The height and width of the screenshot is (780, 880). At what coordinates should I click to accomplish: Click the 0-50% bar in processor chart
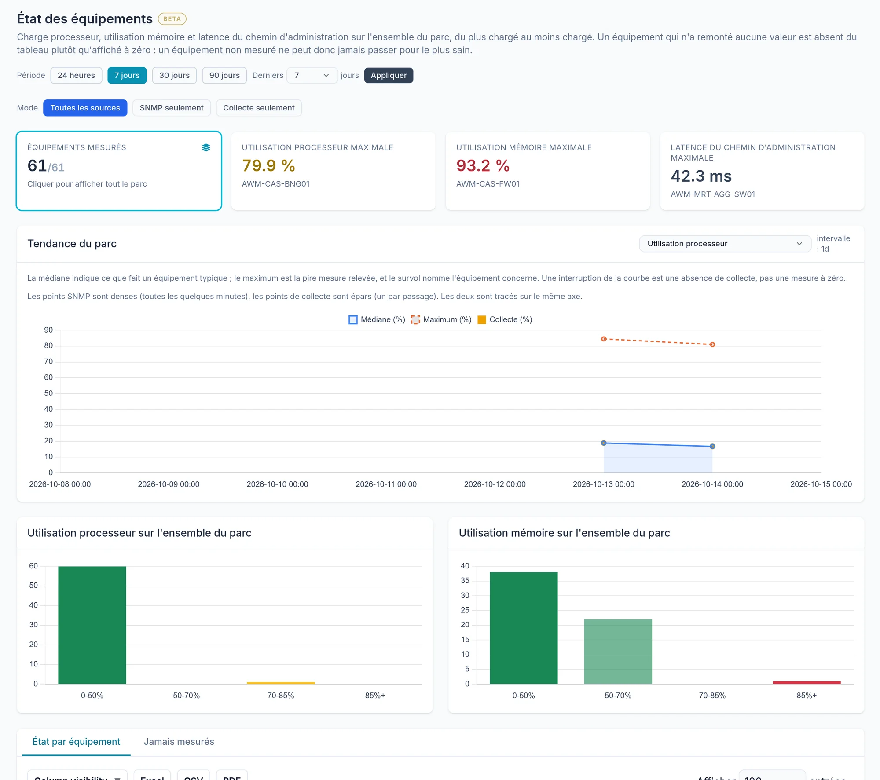coord(92,625)
